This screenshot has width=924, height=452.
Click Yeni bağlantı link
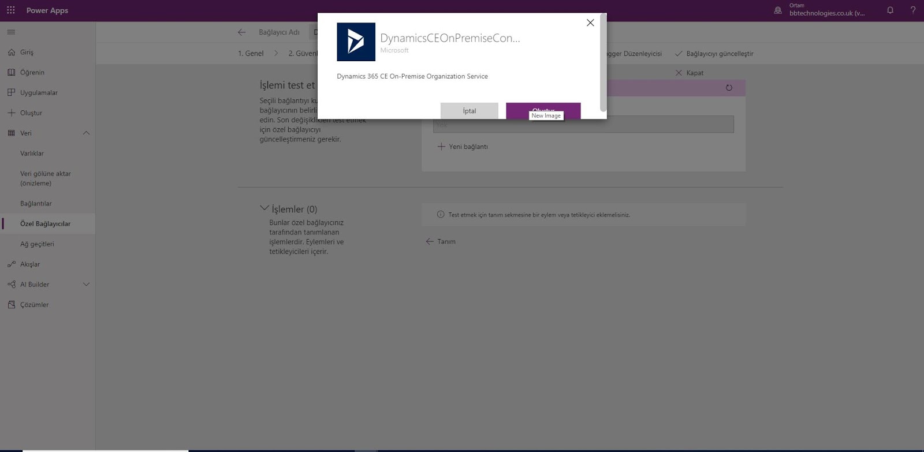click(468, 147)
